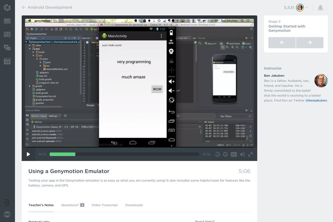Image resolution: width=333 pixels, height=222 pixels.
Task: Switch to the Video Transcript tab
Action: coord(105,205)
